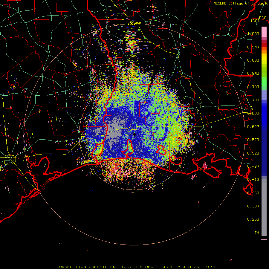Click the 0.947 color scale value
This screenshot has width=269, height=269.
(x=253, y=47)
